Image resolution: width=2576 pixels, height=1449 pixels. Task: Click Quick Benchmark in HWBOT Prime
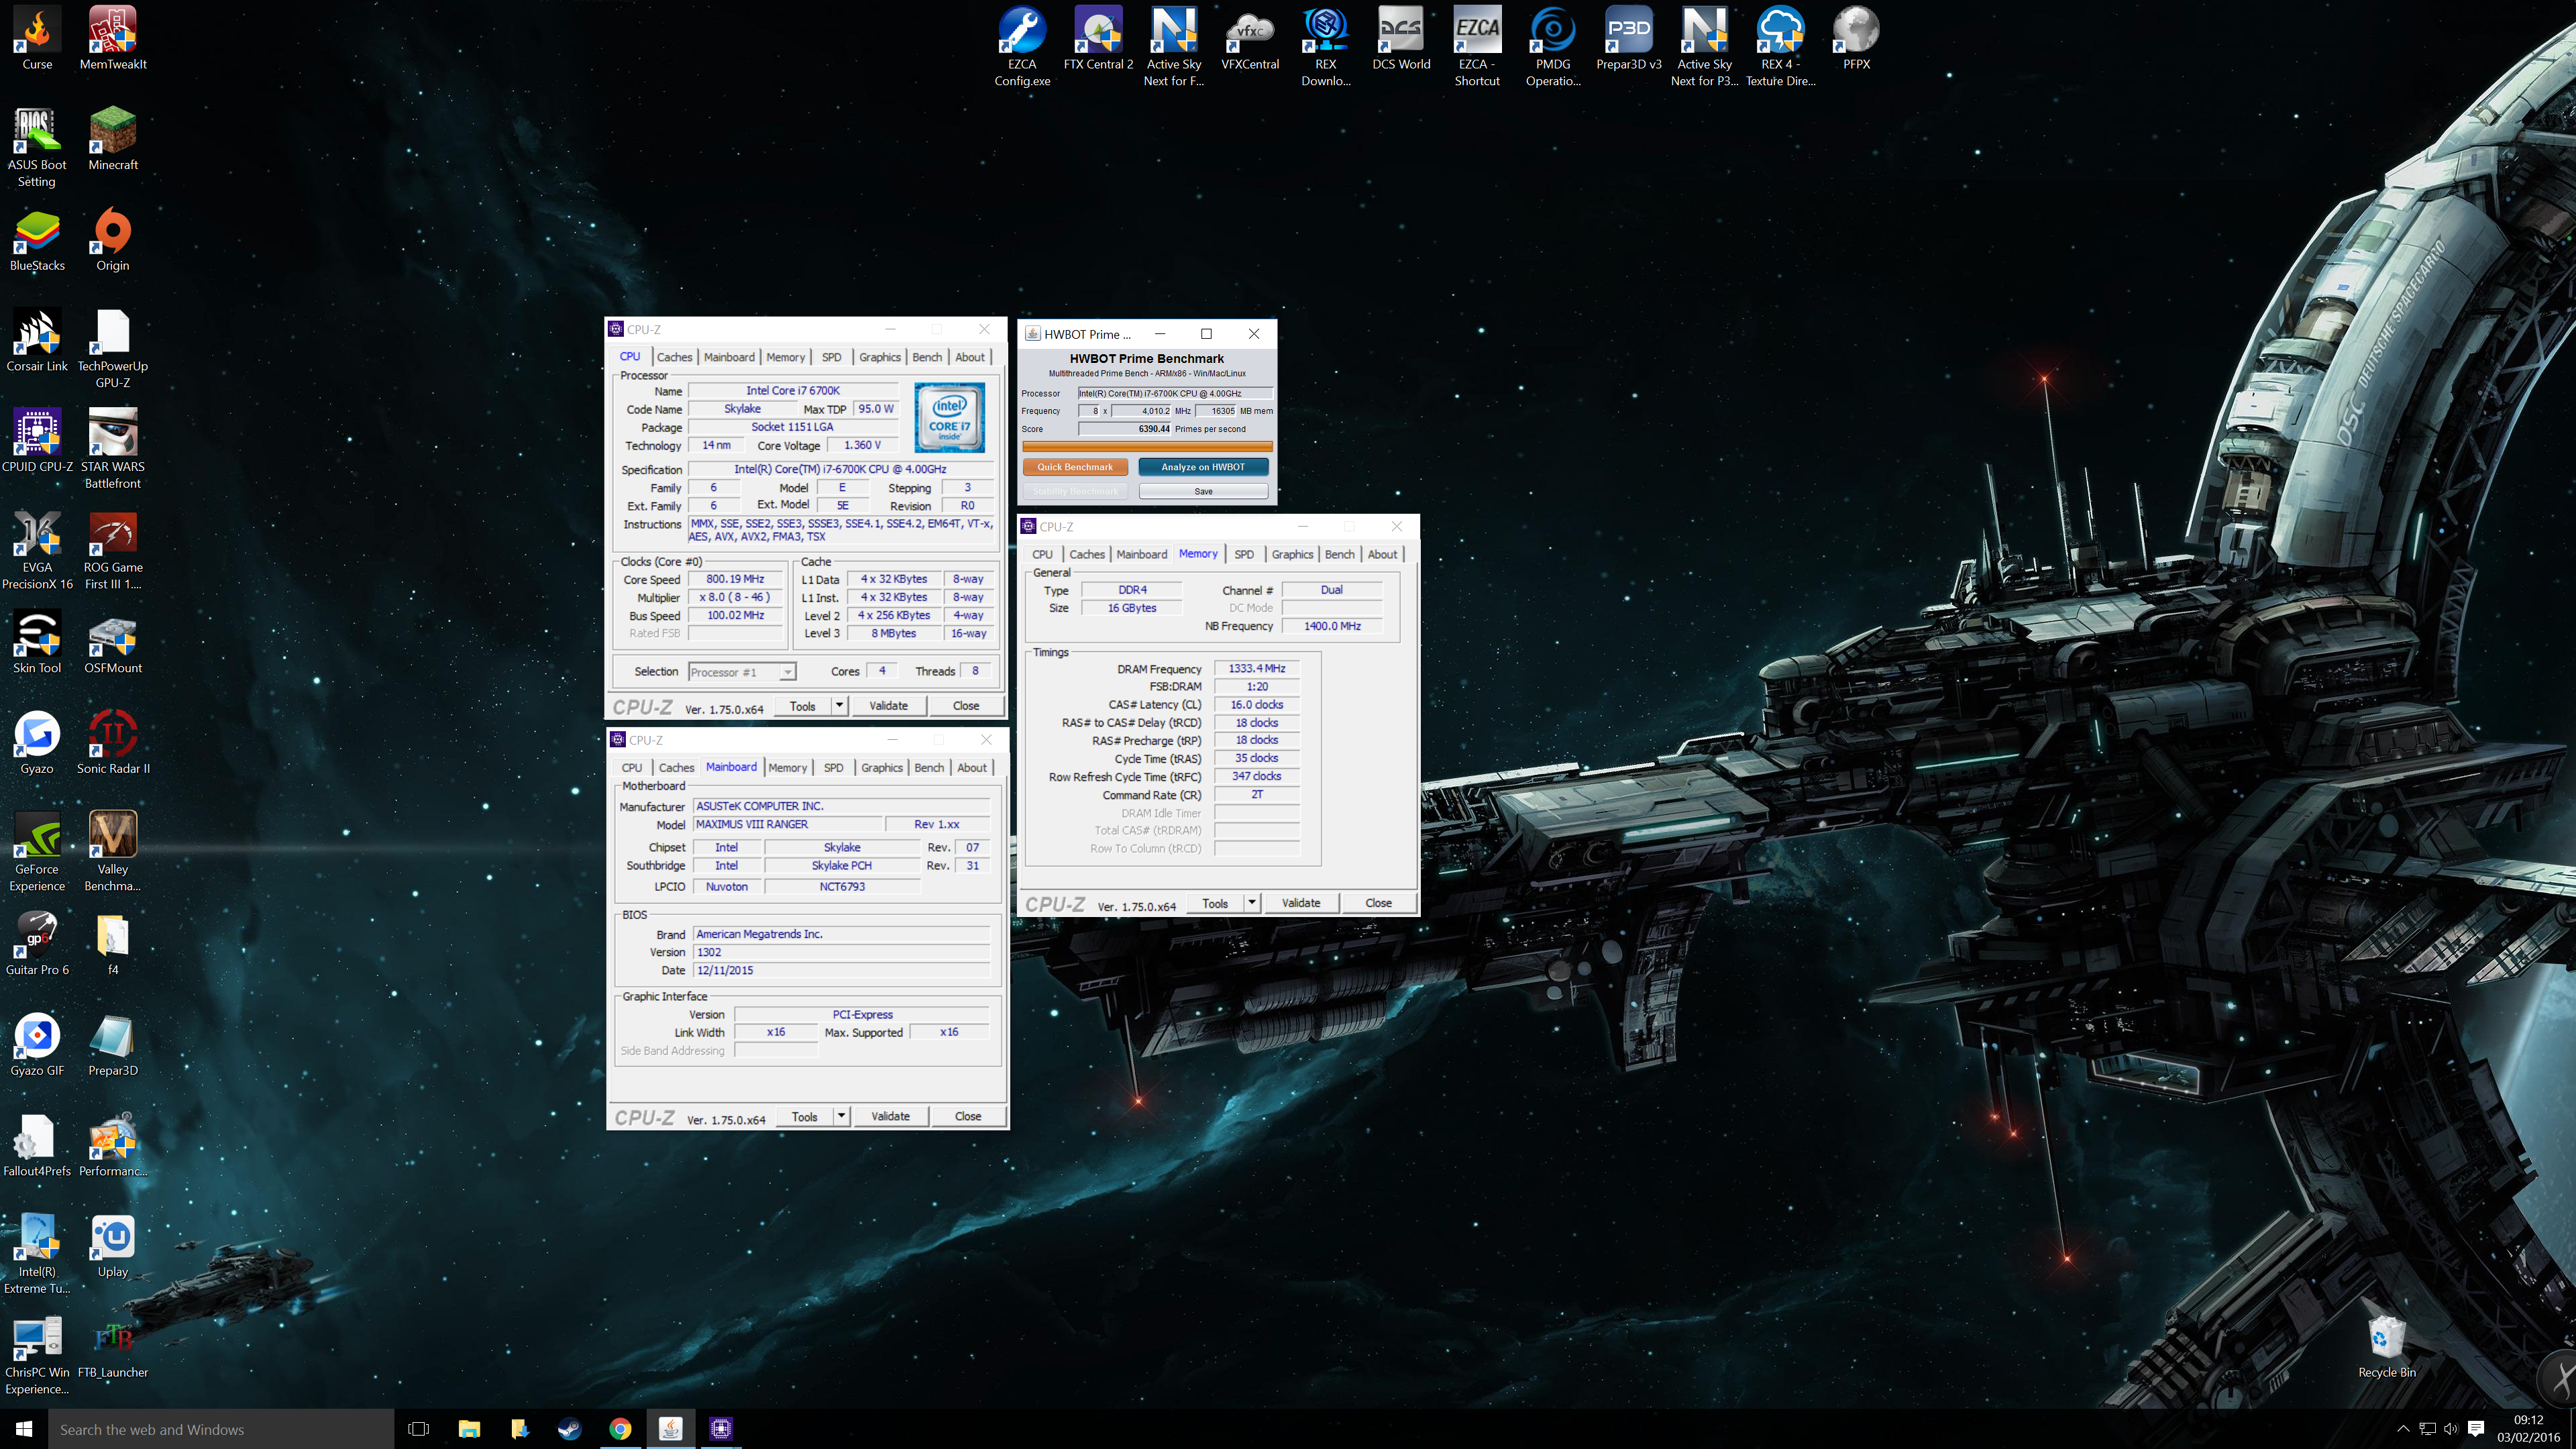pos(1075,467)
